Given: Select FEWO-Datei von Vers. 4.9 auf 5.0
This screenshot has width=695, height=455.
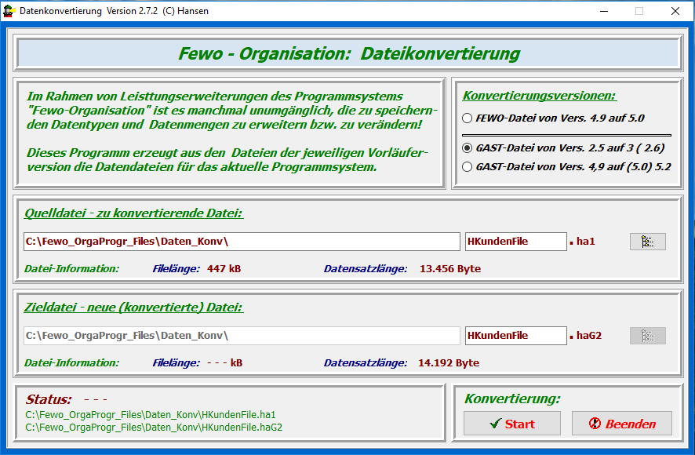Looking at the screenshot, I should [468, 118].
